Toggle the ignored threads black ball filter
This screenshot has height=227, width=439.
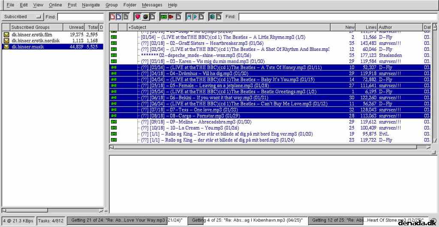[145, 17]
